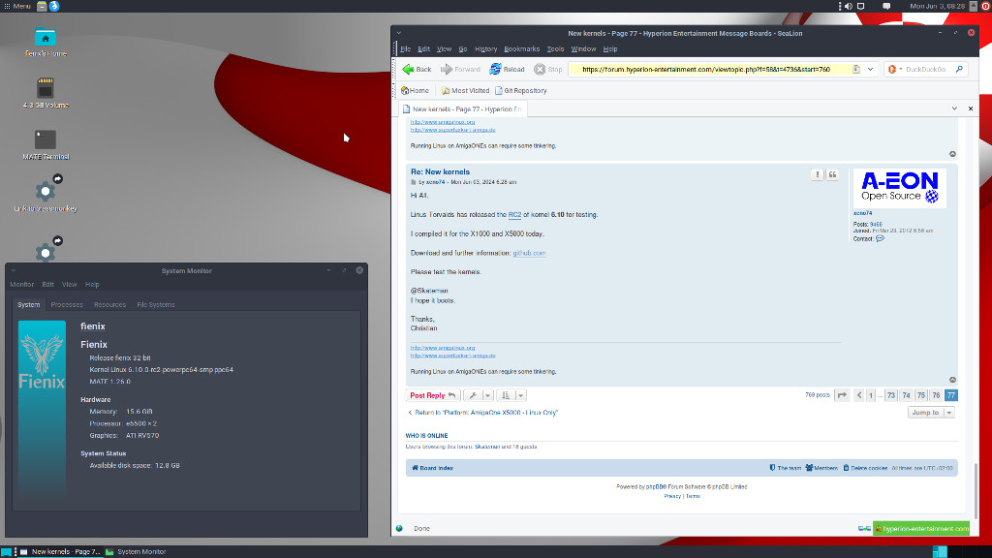Screen dimensions: 992x558
Task: Click the URL address field
Action: tap(708, 69)
